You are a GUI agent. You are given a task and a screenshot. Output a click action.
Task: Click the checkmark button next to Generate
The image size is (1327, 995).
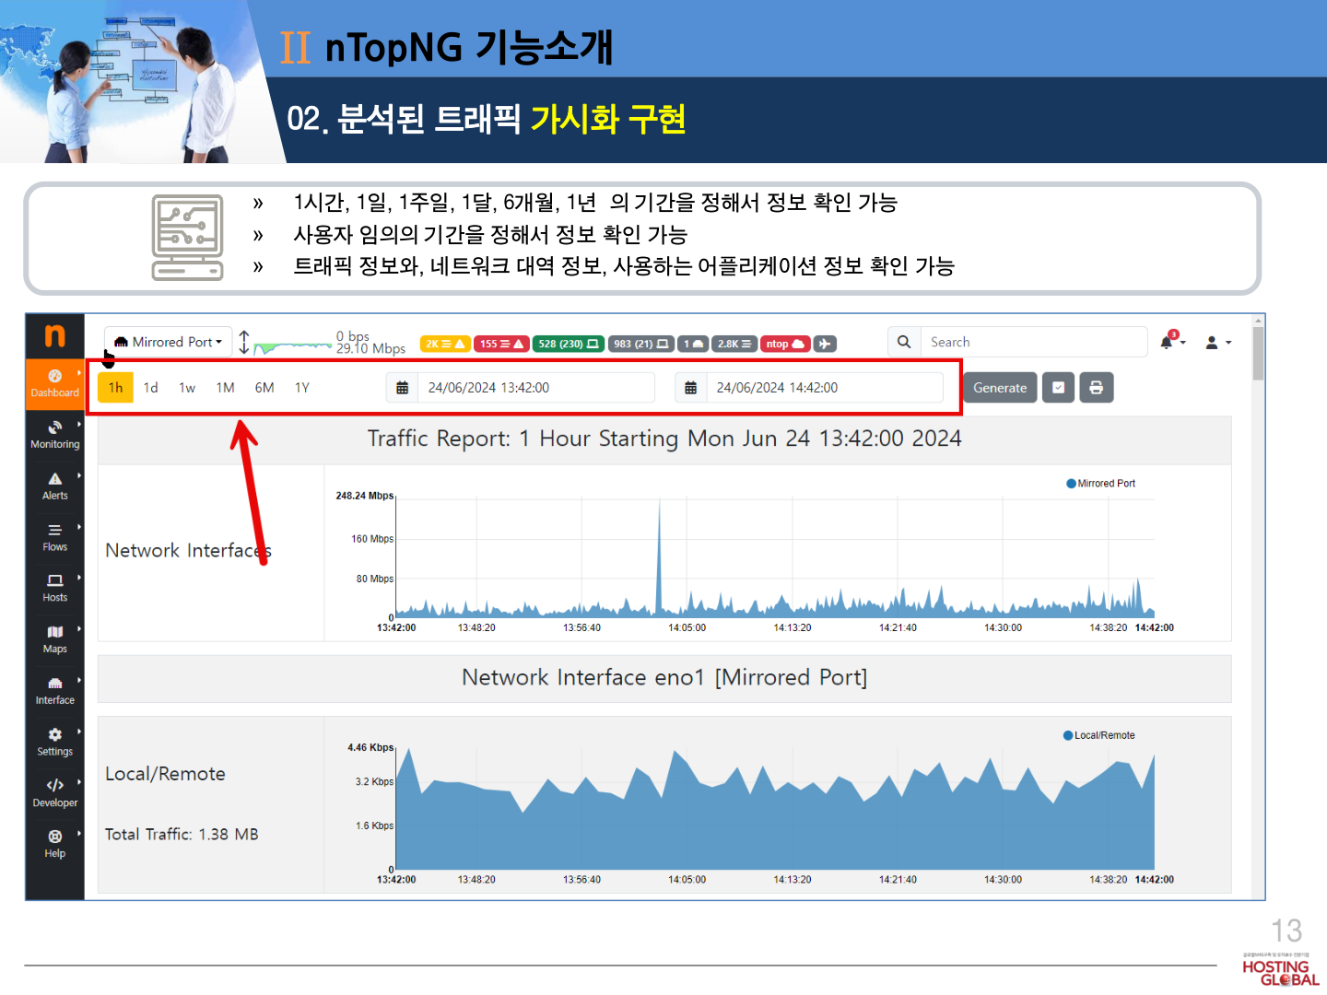pos(1058,388)
